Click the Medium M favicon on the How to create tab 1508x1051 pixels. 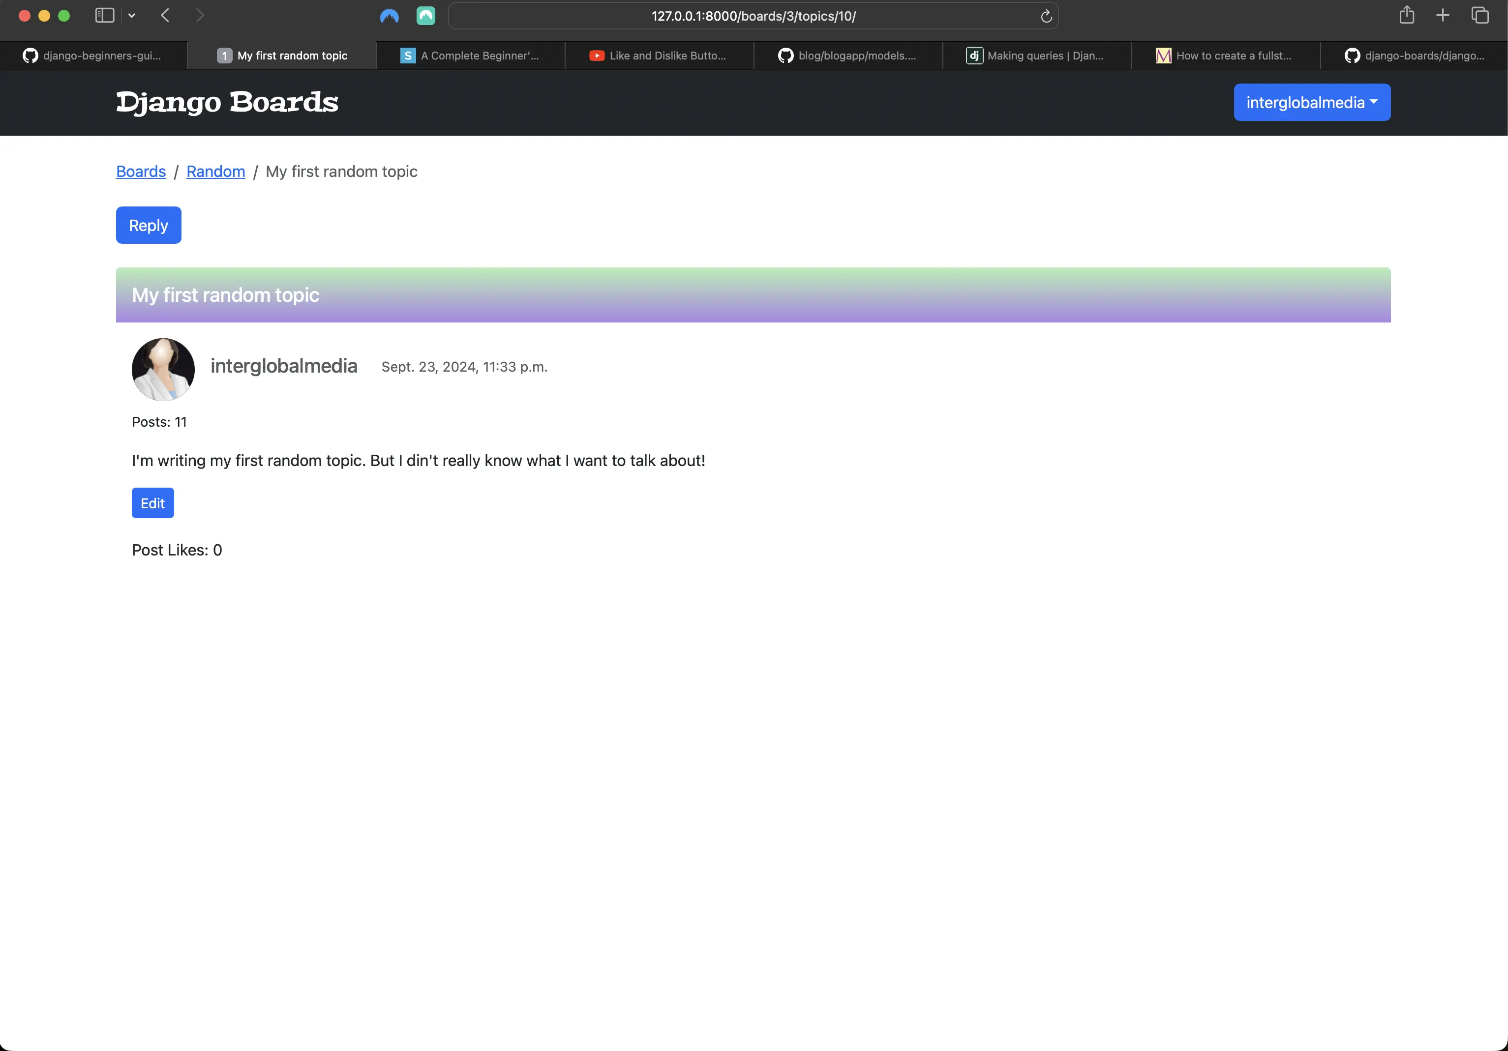click(1163, 56)
